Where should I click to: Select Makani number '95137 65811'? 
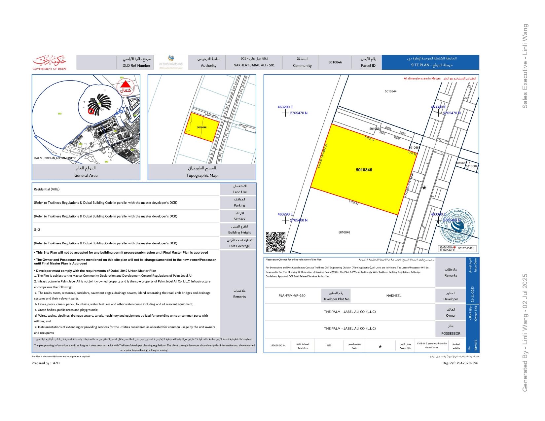466,248
